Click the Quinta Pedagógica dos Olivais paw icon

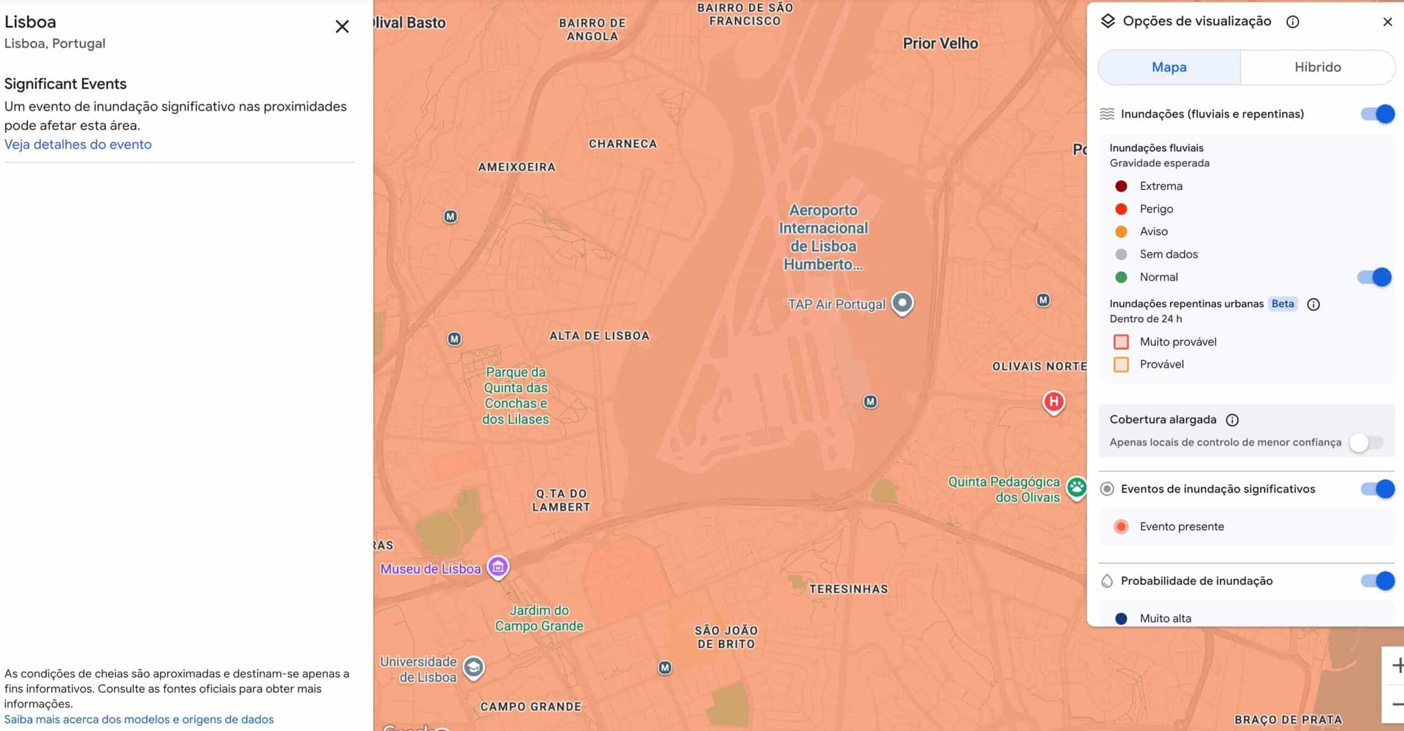coord(1077,487)
